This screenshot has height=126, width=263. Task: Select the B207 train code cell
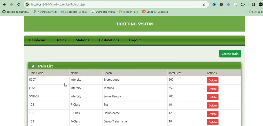tap(49, 80)
